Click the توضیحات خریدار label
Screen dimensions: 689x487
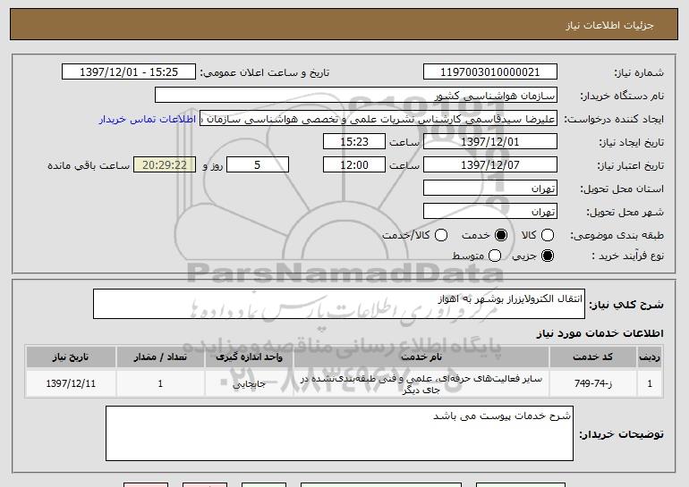pos(621,434)
